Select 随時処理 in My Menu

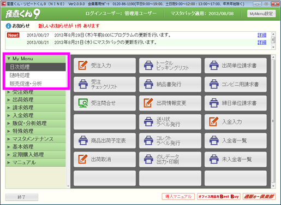[x=35, y=75]
